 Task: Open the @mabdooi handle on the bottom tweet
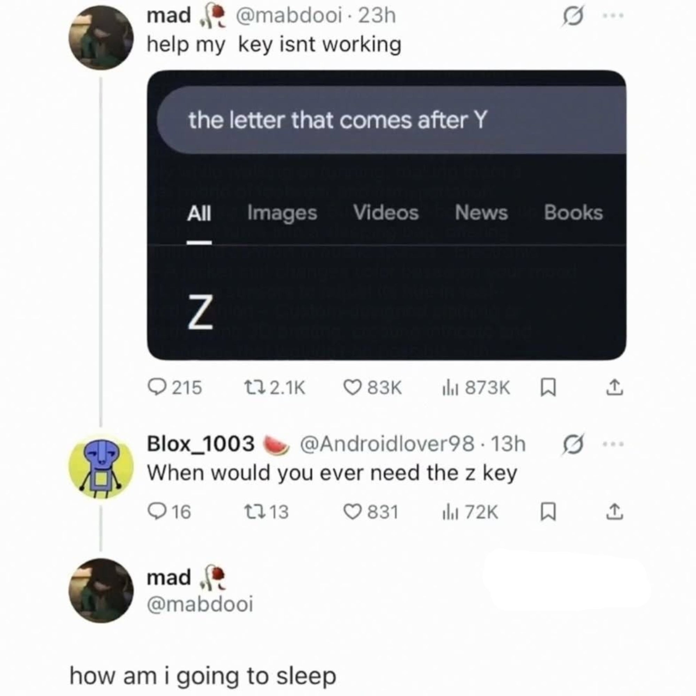click(x=200, y=604)
